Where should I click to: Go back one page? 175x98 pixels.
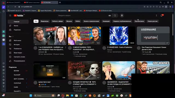coord(8,7)
